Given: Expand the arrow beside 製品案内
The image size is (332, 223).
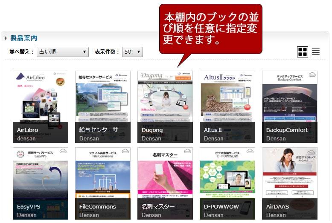Looking at the screenshot, I should tap(6, 38).
